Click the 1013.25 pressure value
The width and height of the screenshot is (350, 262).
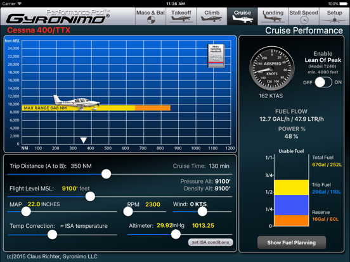click(203, 225)
